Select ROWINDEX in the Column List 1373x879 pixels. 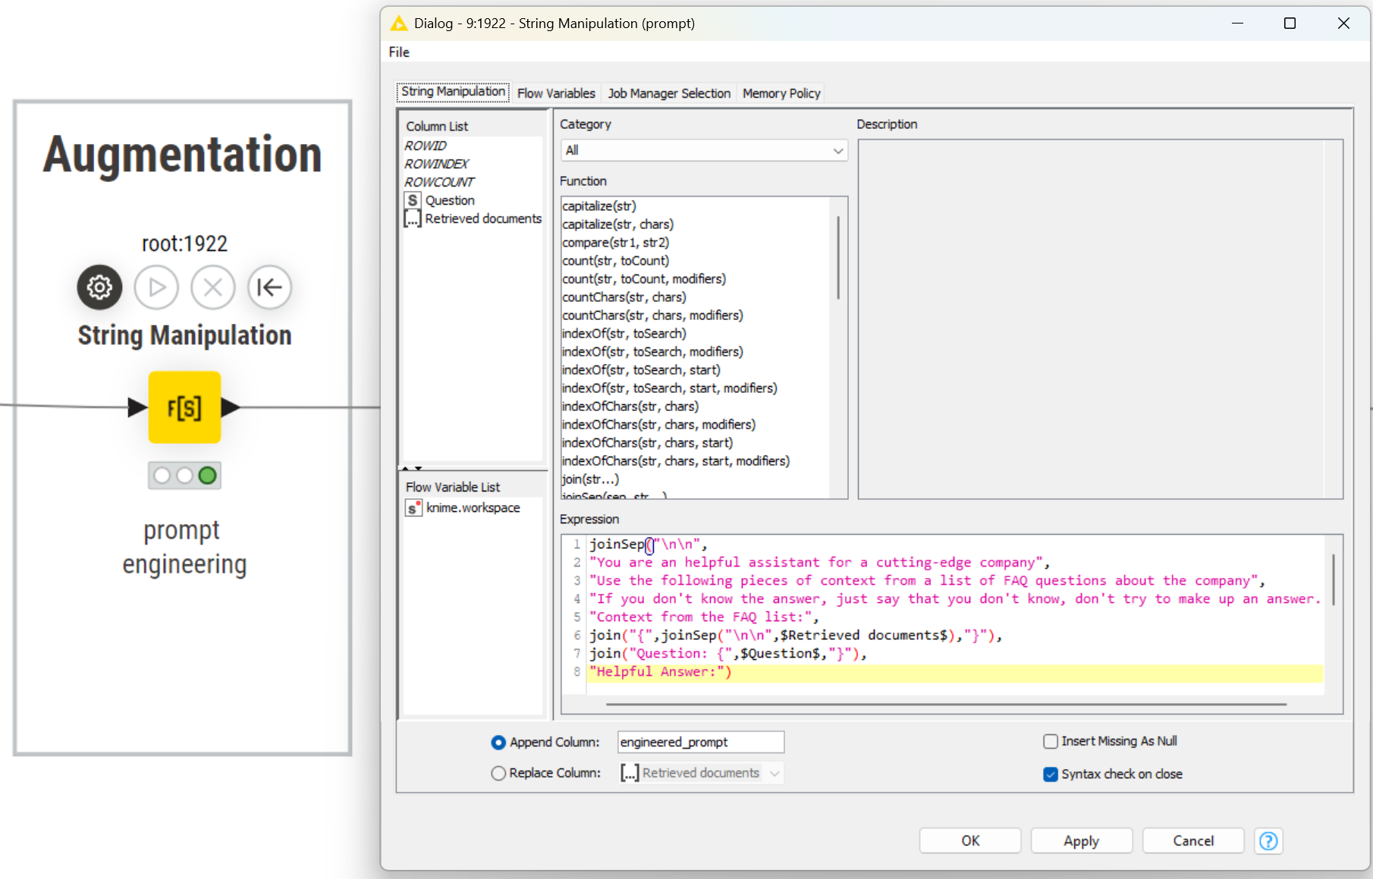pos(437,164)
